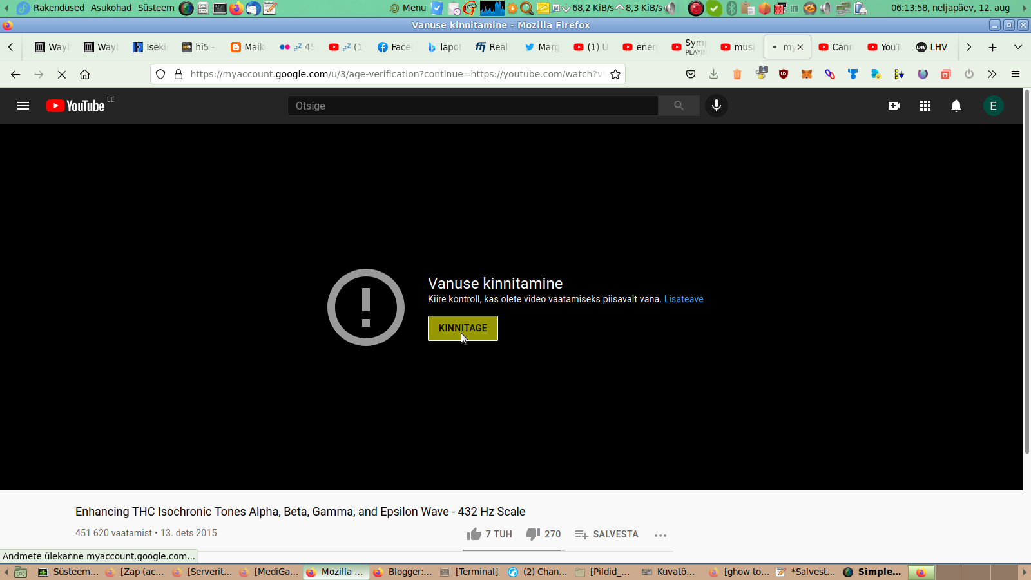Open the YouTube guide hamburger menu
1031x580 pixels.
23,106
